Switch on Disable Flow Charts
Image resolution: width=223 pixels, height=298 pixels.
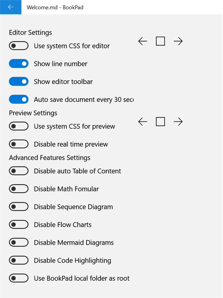point(19,224)
